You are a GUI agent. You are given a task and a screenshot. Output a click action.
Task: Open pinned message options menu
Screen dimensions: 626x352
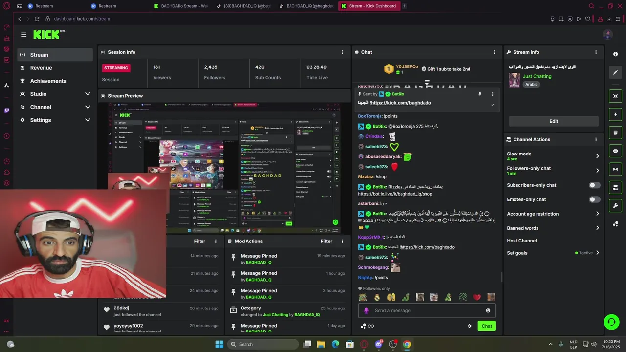pyautogui.click(x=492, y=94)
